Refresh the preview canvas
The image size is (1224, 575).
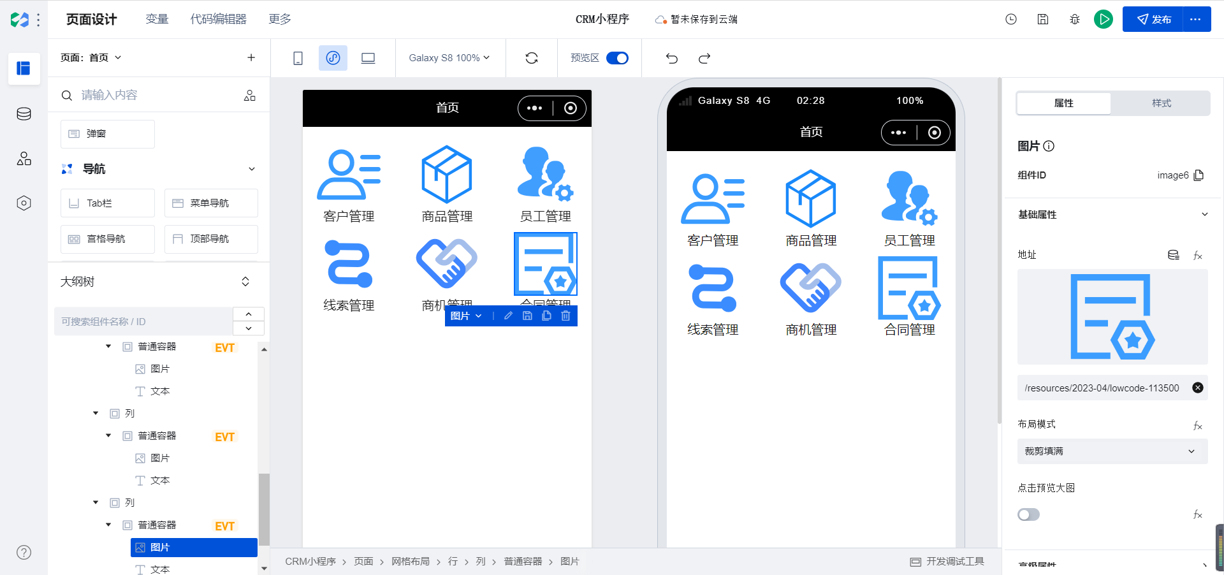click(532, 58)
